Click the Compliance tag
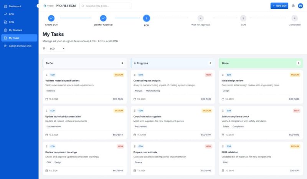307x179 pixels. pos(238,126)
